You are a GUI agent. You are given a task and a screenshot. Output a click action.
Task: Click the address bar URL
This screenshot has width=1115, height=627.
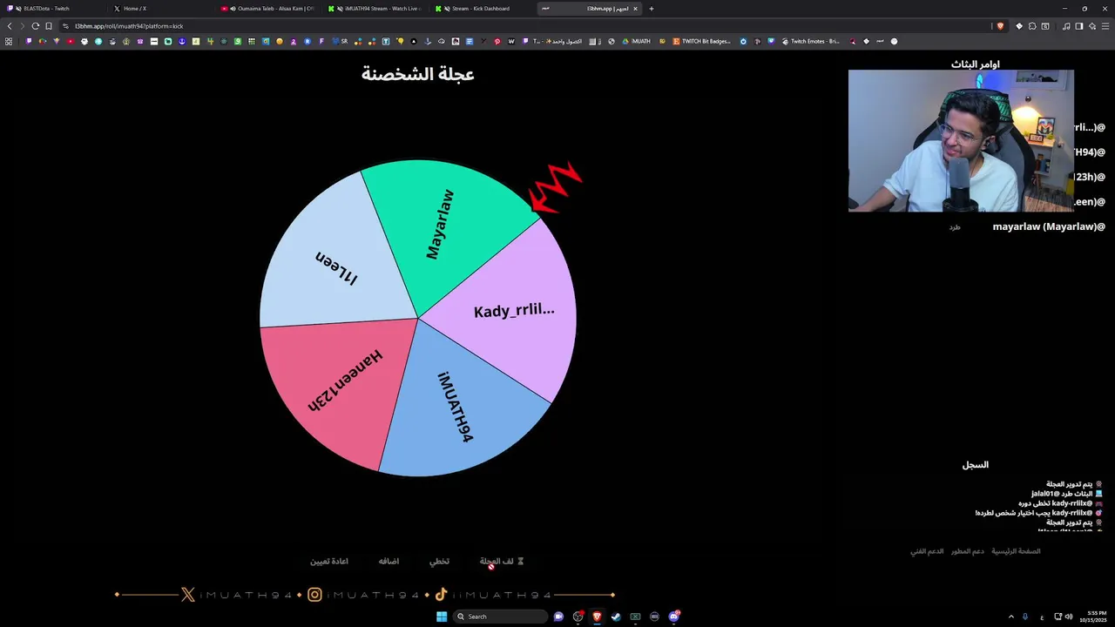coord(129,26)
